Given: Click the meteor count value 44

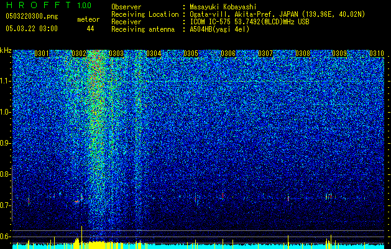Looking at the screenshot, I should pos(90,29).
